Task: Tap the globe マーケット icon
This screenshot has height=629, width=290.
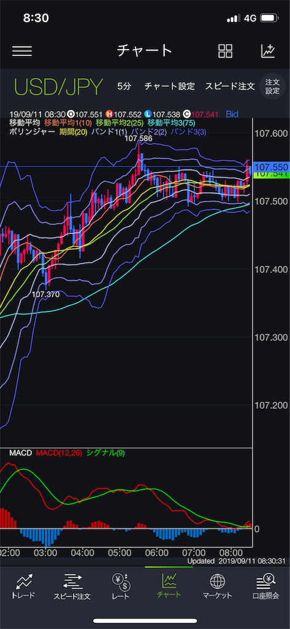Action: click(x=217, y=582)
